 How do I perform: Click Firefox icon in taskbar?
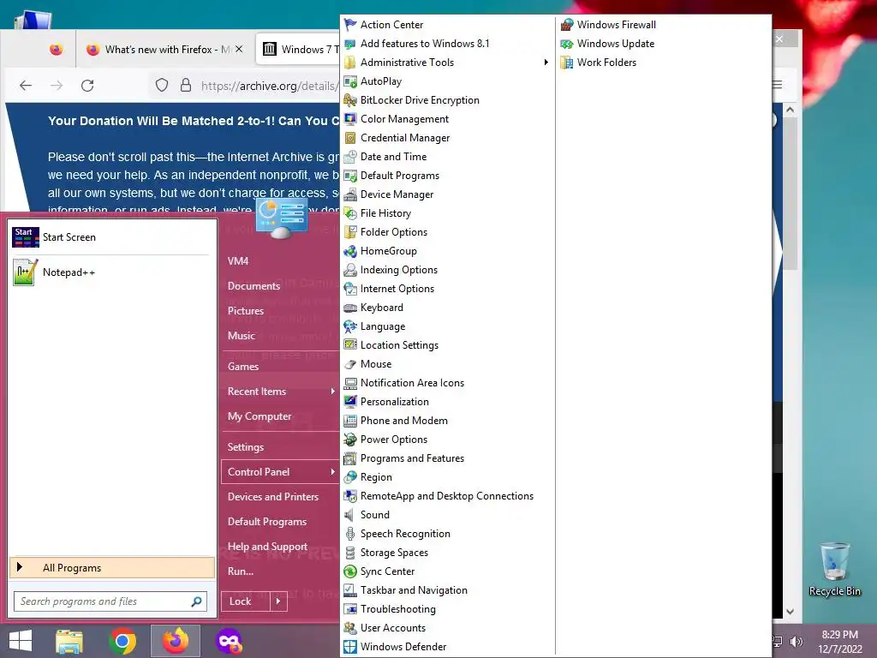[176, 641]
